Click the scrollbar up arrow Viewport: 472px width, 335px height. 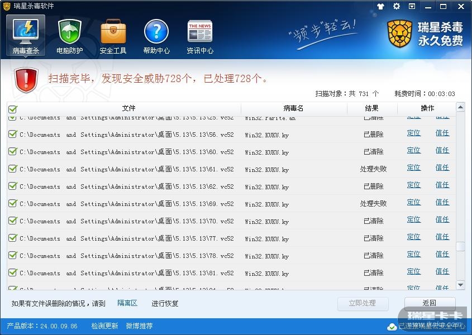pyautogui.click(x=461, y=107)
